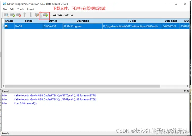Click the horizontal scrollbar thumb
192x136 pixels.
(x=82, y=86)
